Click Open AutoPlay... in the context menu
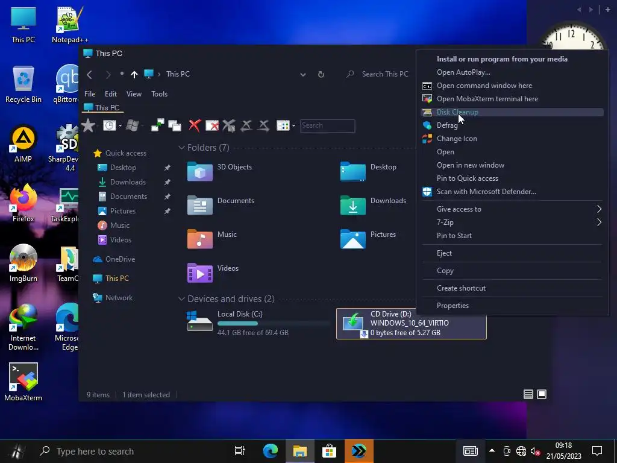The width and height of the screenshot is (617, 463). pos(512,72)
